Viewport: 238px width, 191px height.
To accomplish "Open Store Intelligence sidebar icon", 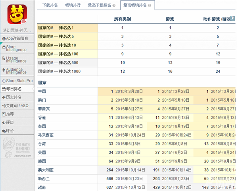I will pyautogui.click(x=4, y=47).
